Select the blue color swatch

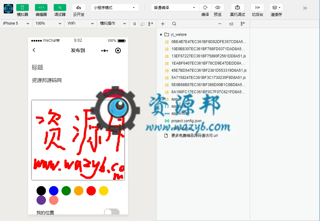(x=54, y=191)
